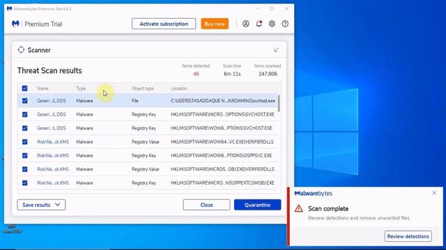
Task: Click Registry Value in WOW64 VC.EXE row
Action: [146, 142]
